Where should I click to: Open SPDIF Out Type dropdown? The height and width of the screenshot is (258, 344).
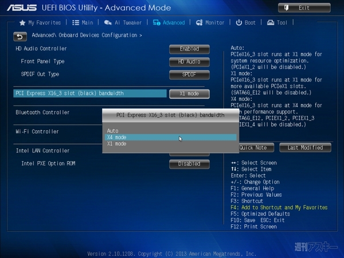point(189,75)
